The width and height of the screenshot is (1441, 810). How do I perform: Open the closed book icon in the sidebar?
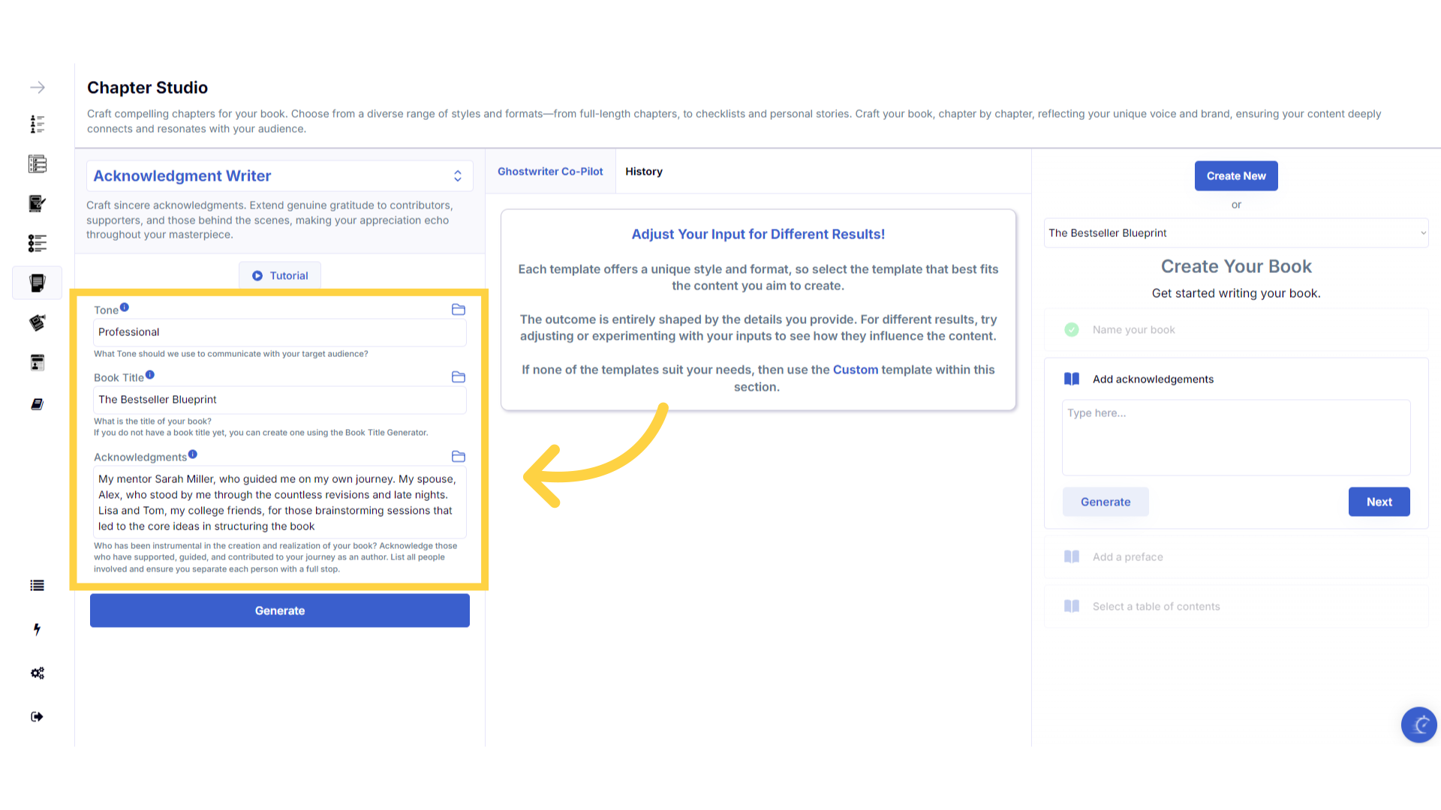click(37, 404)
